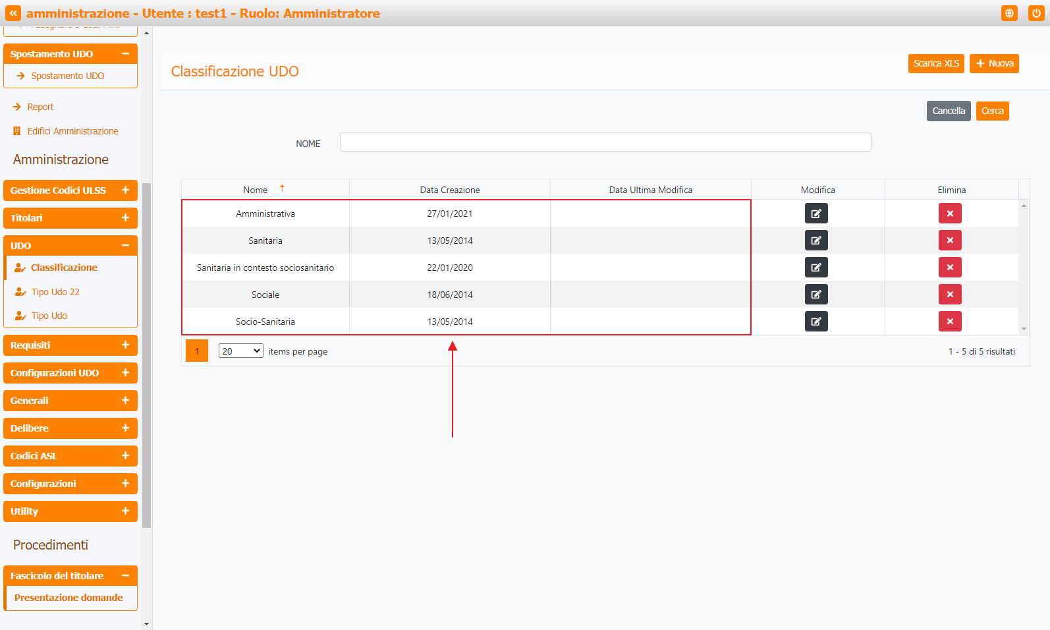This screenshot has width=1050, height=630.
Task: Click the NOME search input field
Action: (605, 142)
